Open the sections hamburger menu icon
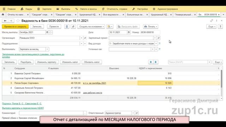The width and height of the screenshot is (226, 127). pos(4,9)
